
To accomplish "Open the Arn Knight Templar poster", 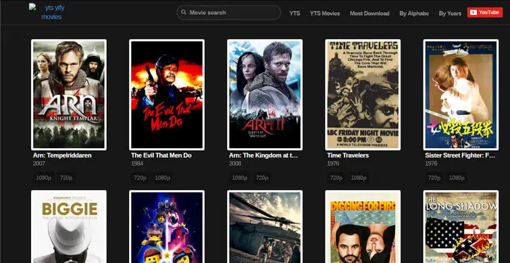I will tap(69, 95).
